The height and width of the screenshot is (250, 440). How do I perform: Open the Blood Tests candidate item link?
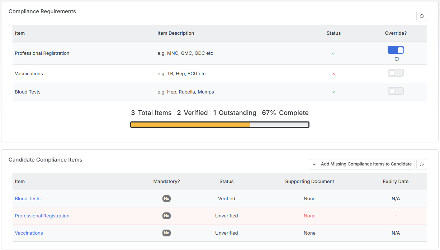(28, 199)
